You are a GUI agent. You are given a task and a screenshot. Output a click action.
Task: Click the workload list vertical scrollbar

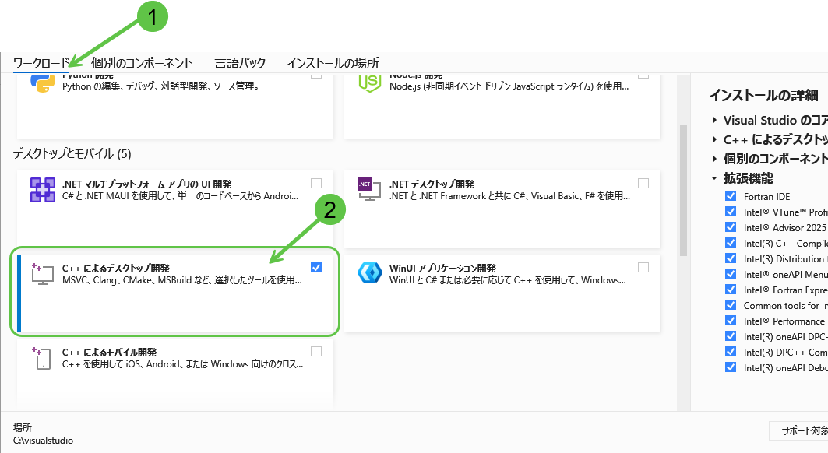pos(683,190)
